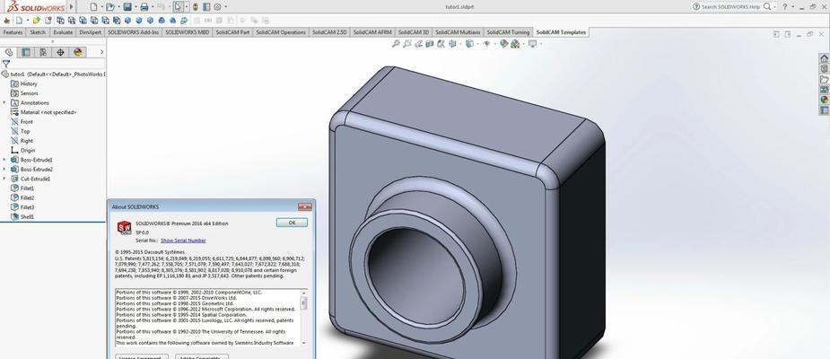The height and width of the screenshot is (359, 830).
Task: Switch to the Evaluate tab
Action: point(63,32)
